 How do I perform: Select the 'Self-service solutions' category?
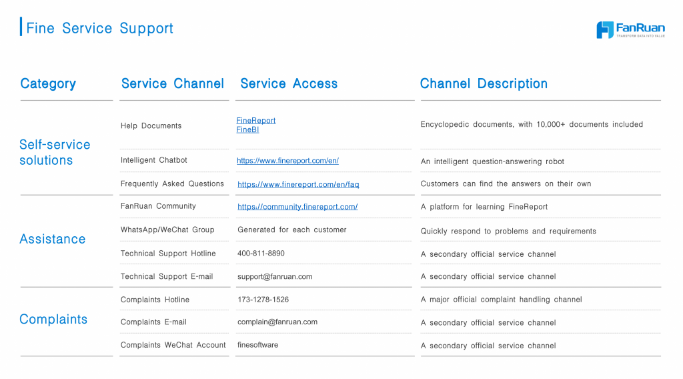click(55, 153)
